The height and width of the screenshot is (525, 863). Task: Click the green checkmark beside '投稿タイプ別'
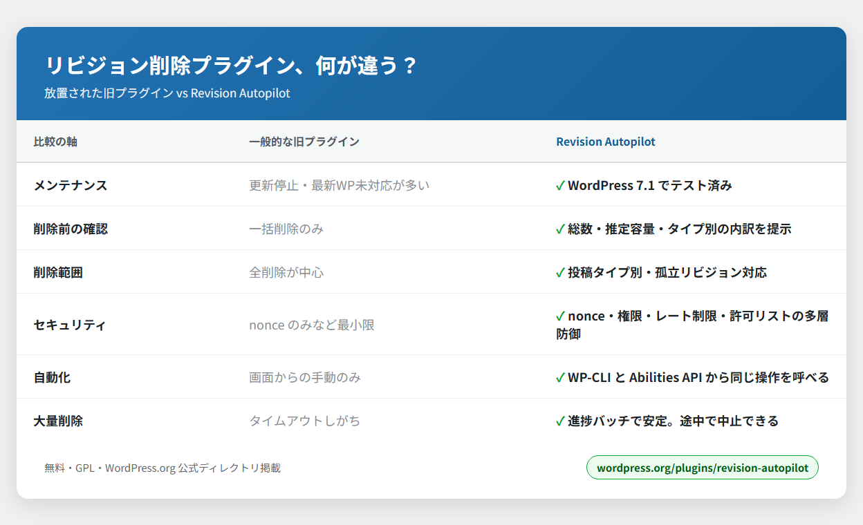(561, 273)
